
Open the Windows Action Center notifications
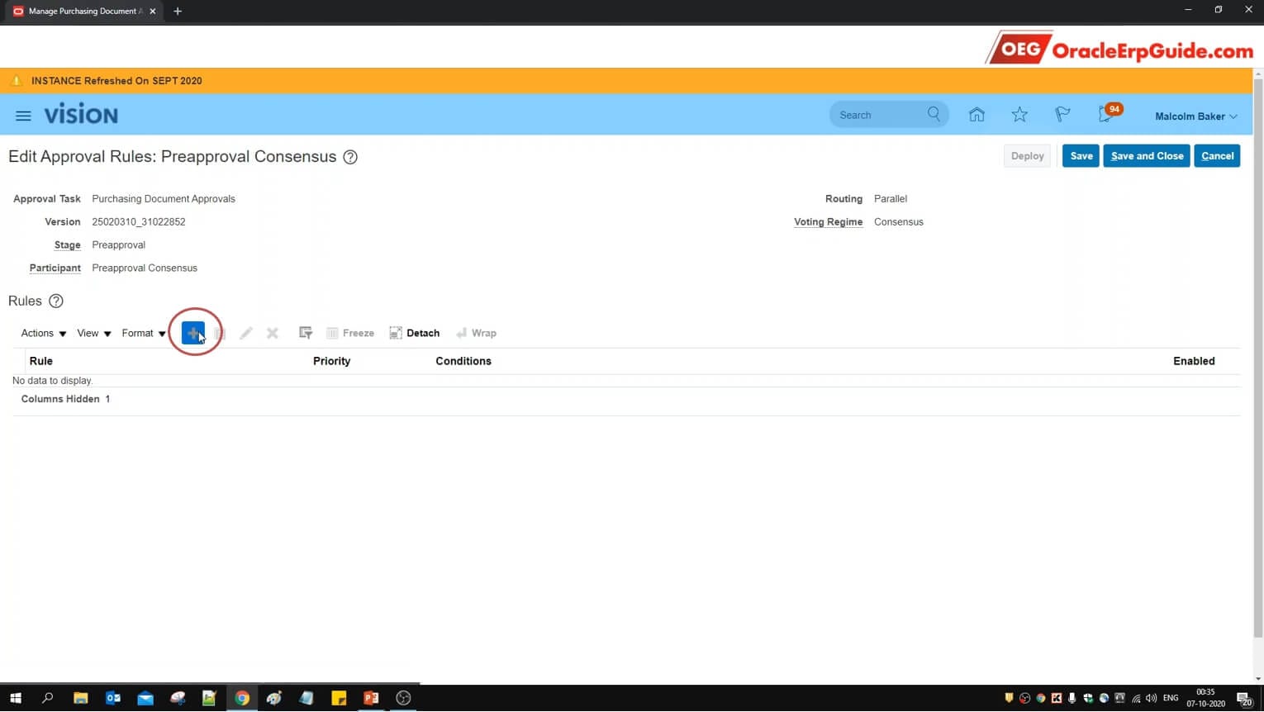pos(1244,699)
